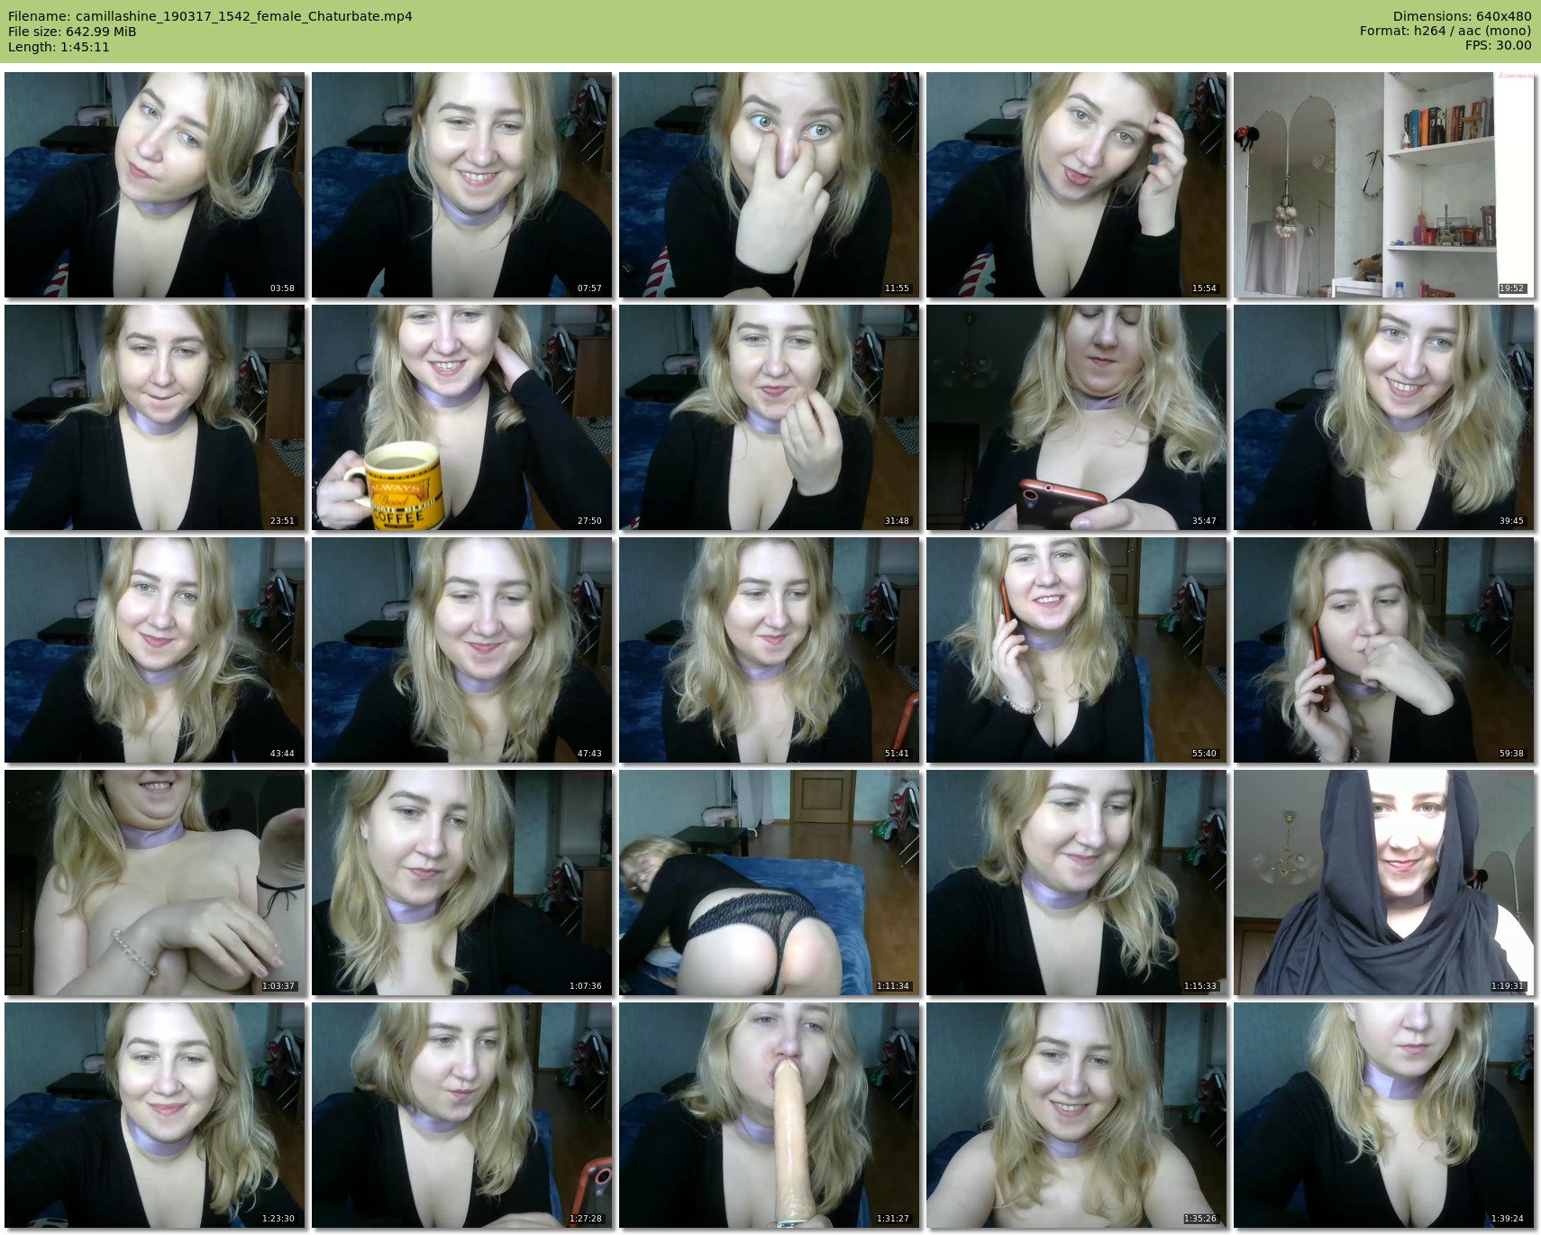Choose the frame marked 39:45
The height and width of the screenshot is (1235, 1541).
[x=1384, y=417]
